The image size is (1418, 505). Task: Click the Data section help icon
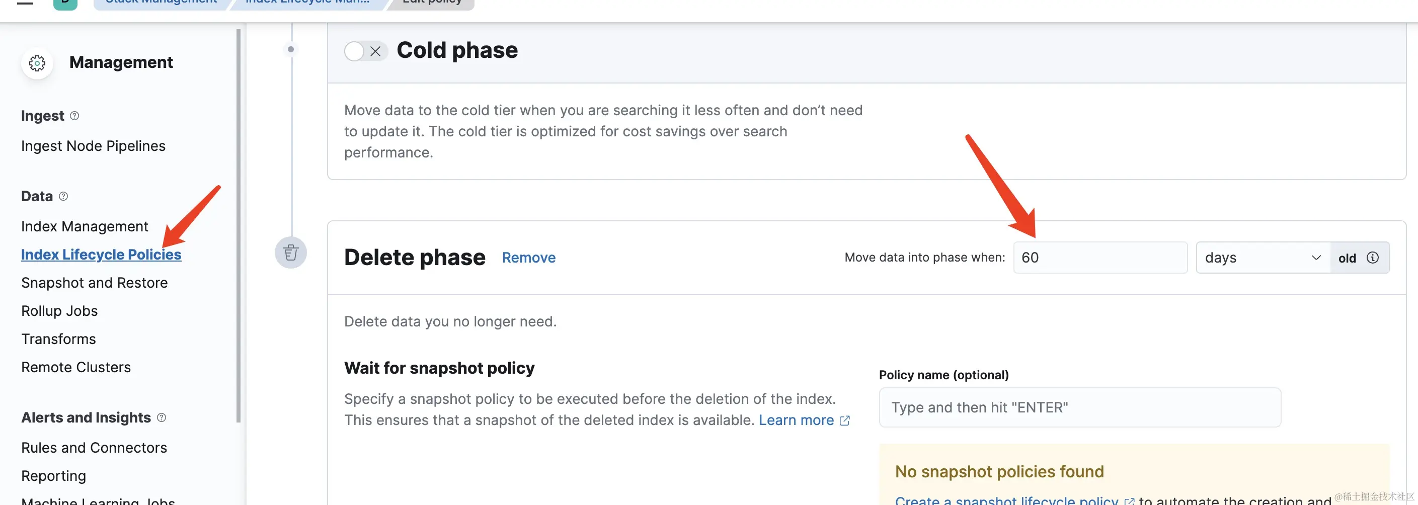63,196
